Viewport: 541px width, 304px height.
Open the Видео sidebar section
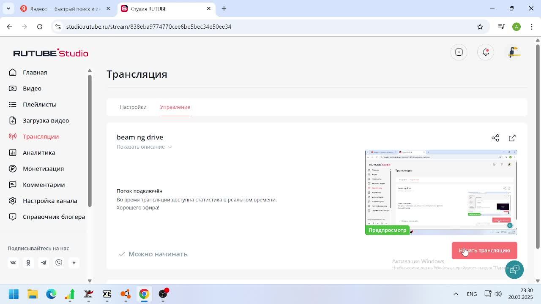click(x=32, y=88)
